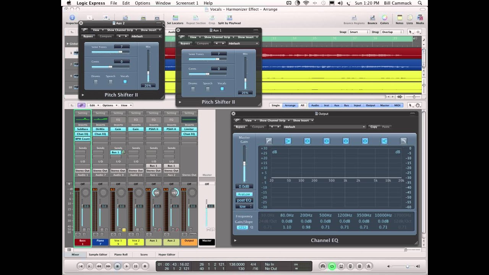Click the Set Locators toolbar icon
The image size is (489, 275).
point(175,18)
